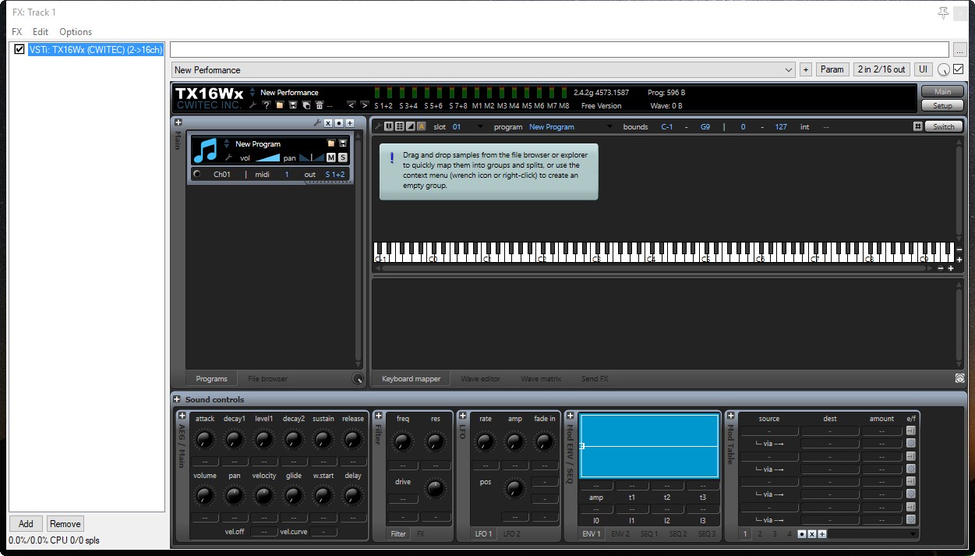Solo New Program with S button
This screenshot has height=556, width=975.
coord(343,158)
